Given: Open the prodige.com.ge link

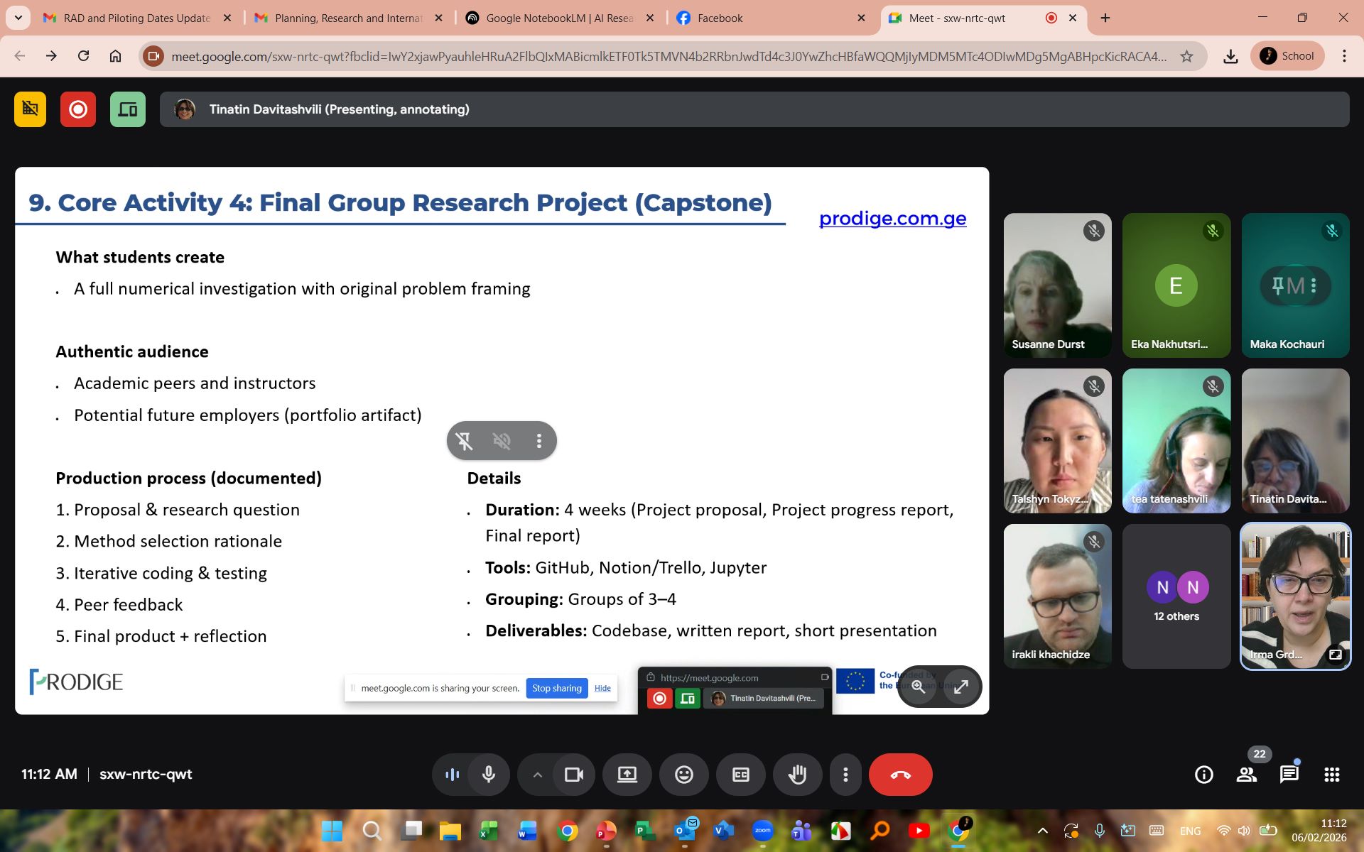Looking at the screenshot, I should click(x=892, y=218).
